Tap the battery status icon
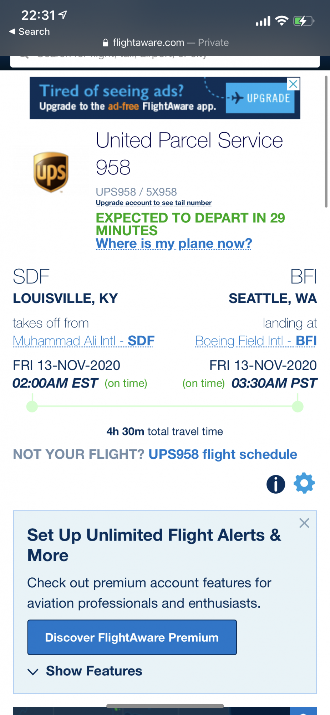 [304, 21]
